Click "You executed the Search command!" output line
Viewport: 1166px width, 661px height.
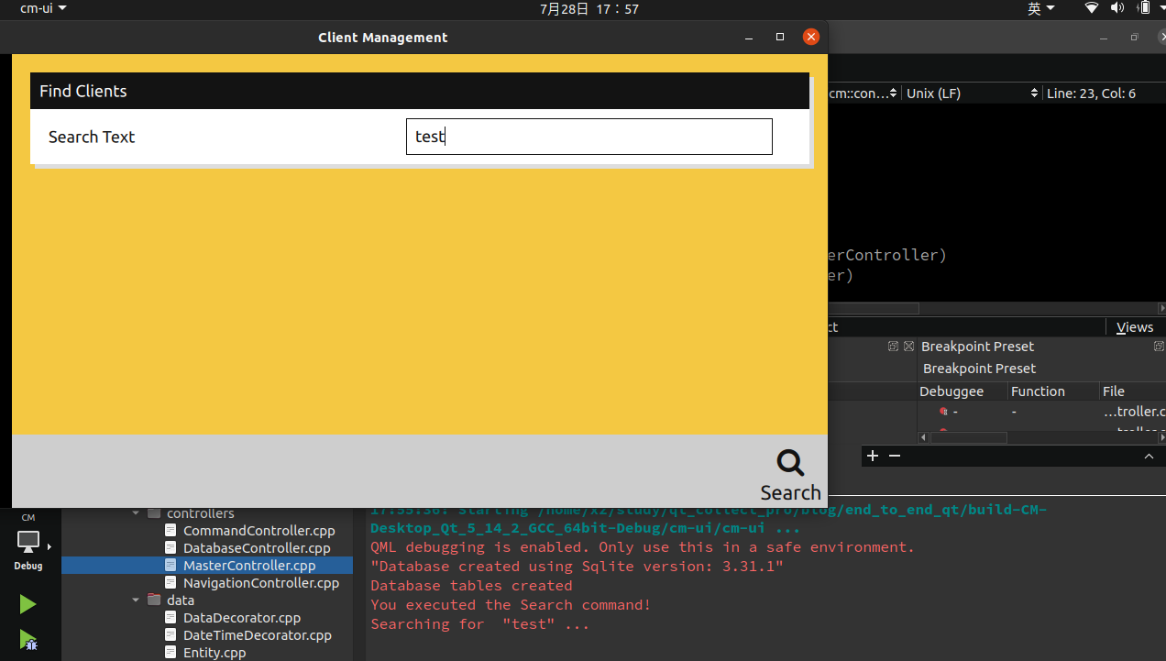click(x=511, y=605)
